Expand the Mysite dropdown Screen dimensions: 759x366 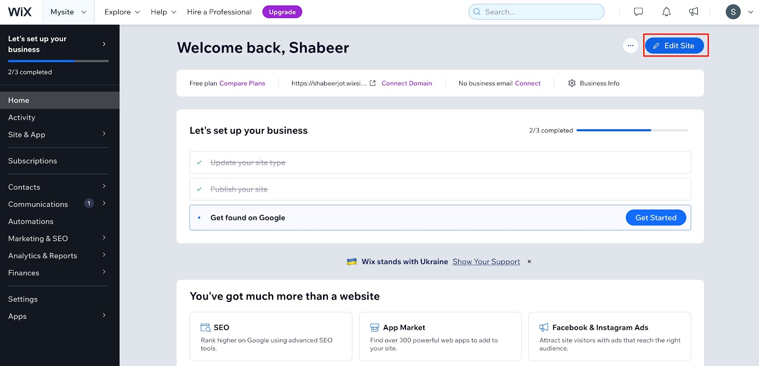coord(69,12)
